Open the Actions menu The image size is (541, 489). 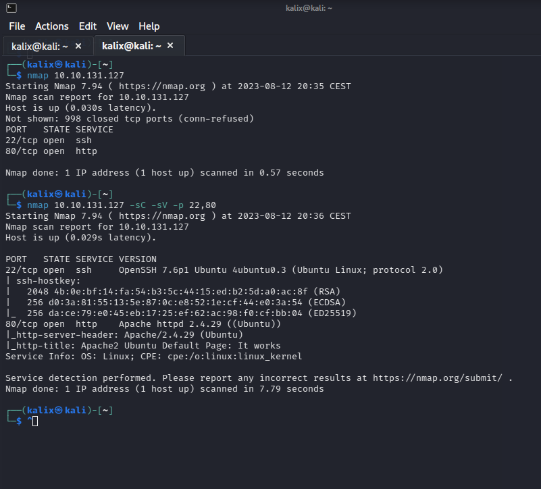[52, 26]
